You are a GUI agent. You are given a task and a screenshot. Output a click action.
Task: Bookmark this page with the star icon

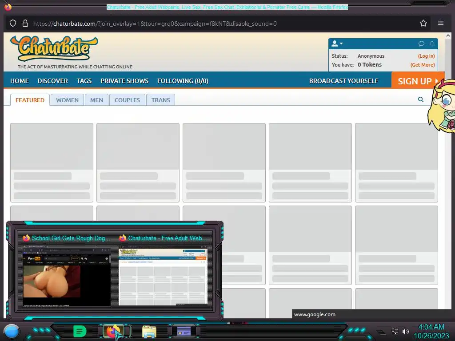click(x=423, y=23)
